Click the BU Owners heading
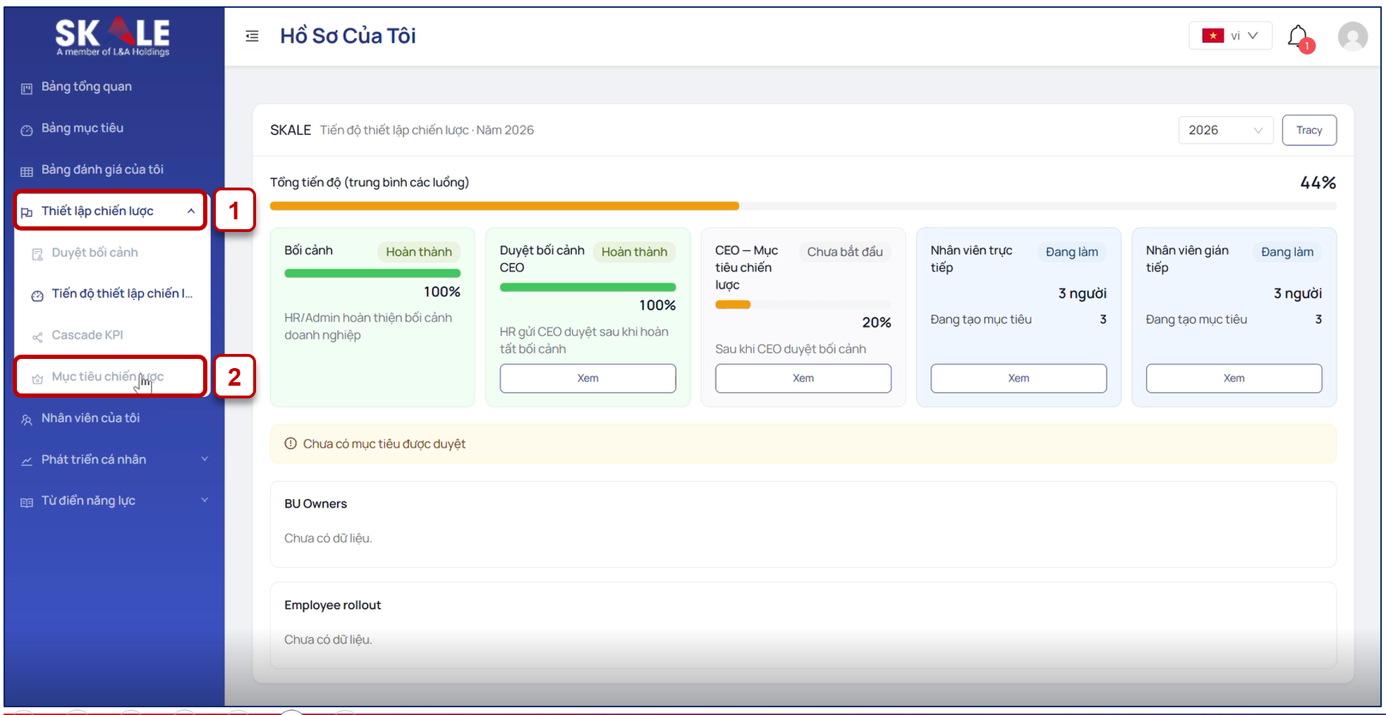Image resolution: width=1386 pixels, height=715 pixels. (x=315, y=503)
